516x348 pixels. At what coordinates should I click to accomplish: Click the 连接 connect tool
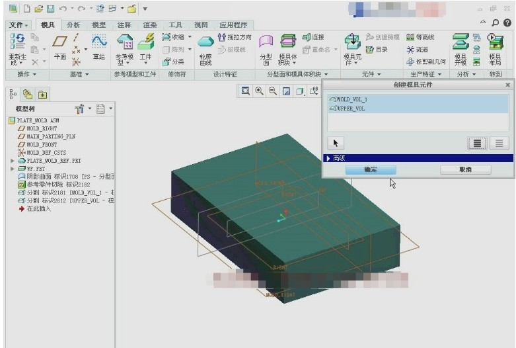click(313, 37)
